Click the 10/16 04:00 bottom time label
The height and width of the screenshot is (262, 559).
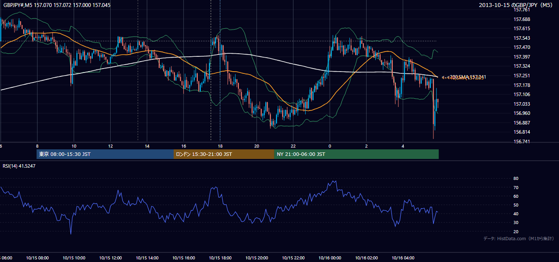coord(403,258)
